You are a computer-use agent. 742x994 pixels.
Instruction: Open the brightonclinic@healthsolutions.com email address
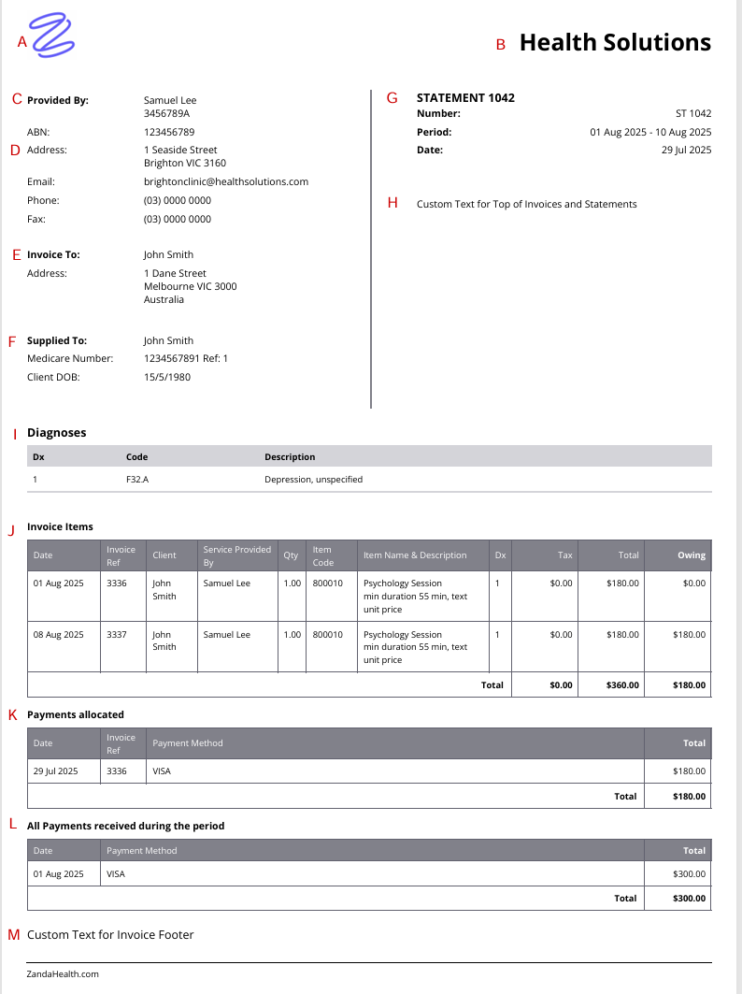tap(225, 181)
